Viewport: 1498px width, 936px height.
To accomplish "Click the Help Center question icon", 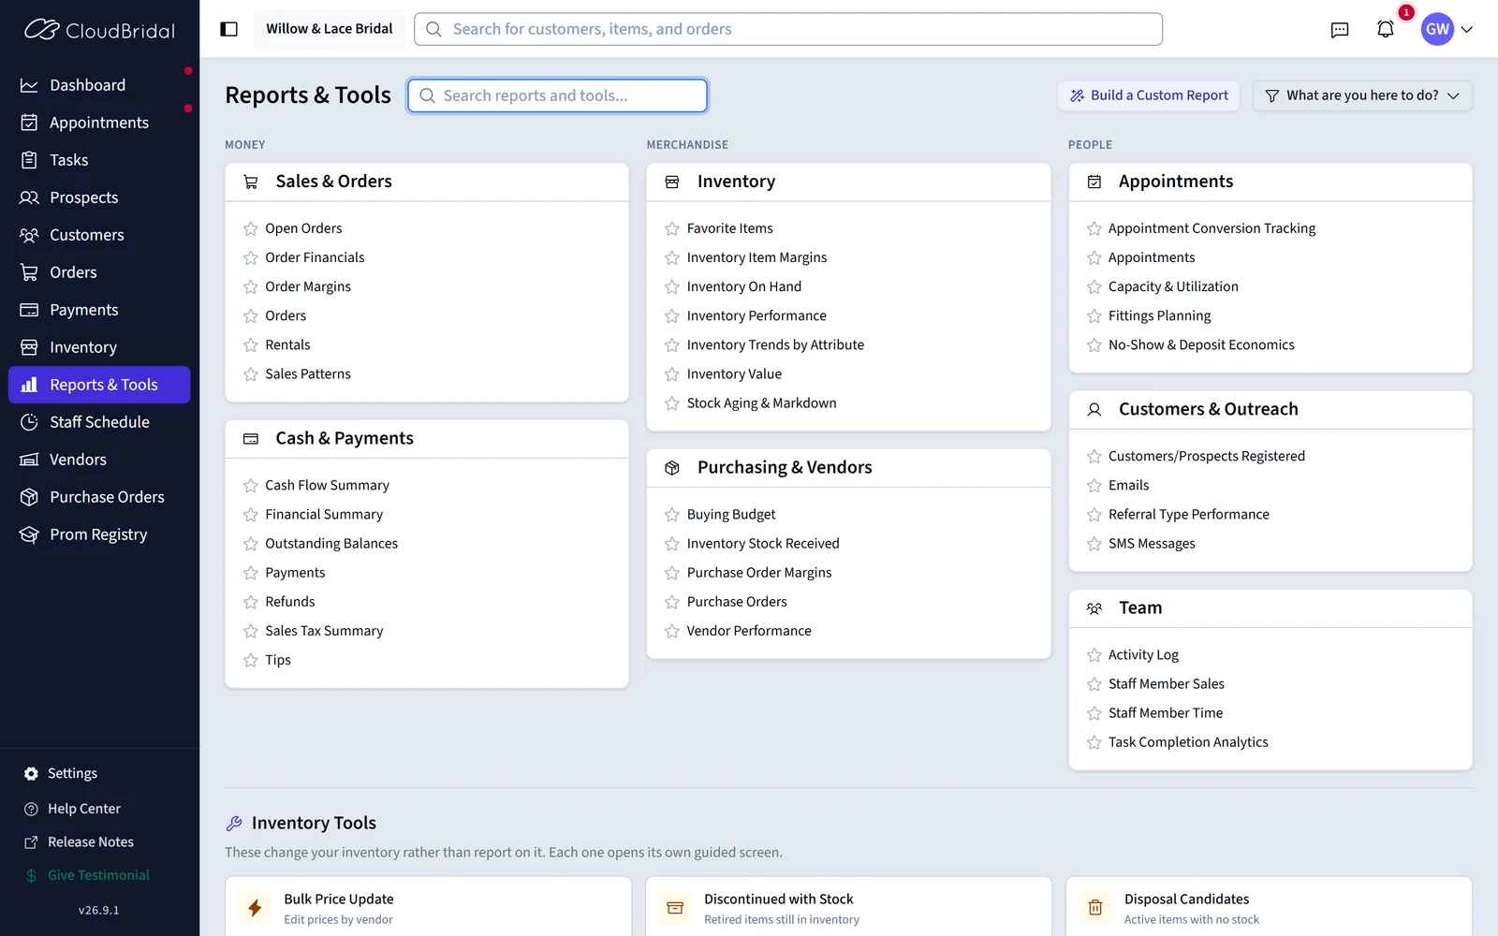I will (31, 809).
